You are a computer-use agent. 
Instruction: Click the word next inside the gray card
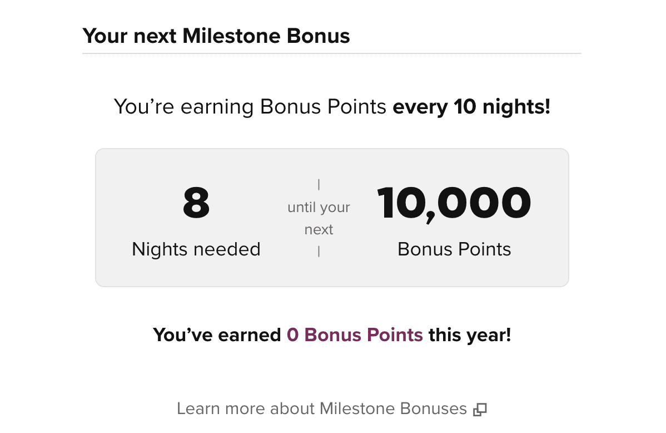coord(319,230)
